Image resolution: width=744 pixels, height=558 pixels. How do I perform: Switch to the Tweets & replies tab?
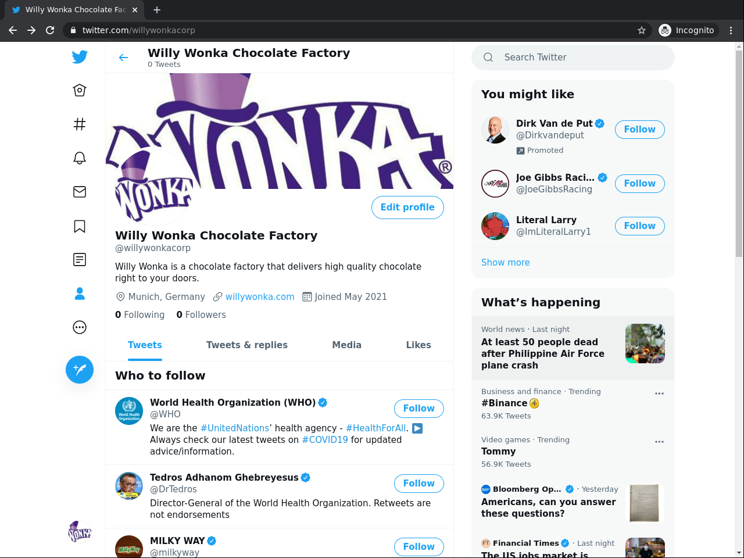click(246, 345)
